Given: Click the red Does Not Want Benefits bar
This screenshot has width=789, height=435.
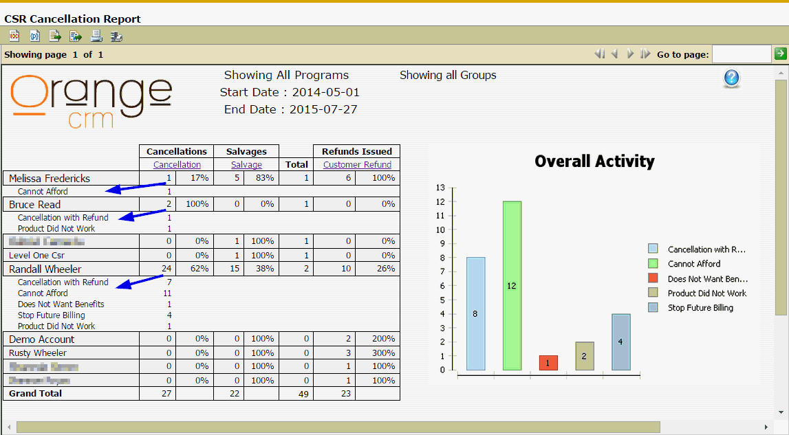Looking at the screenshot, I should [x=548, y=363].
